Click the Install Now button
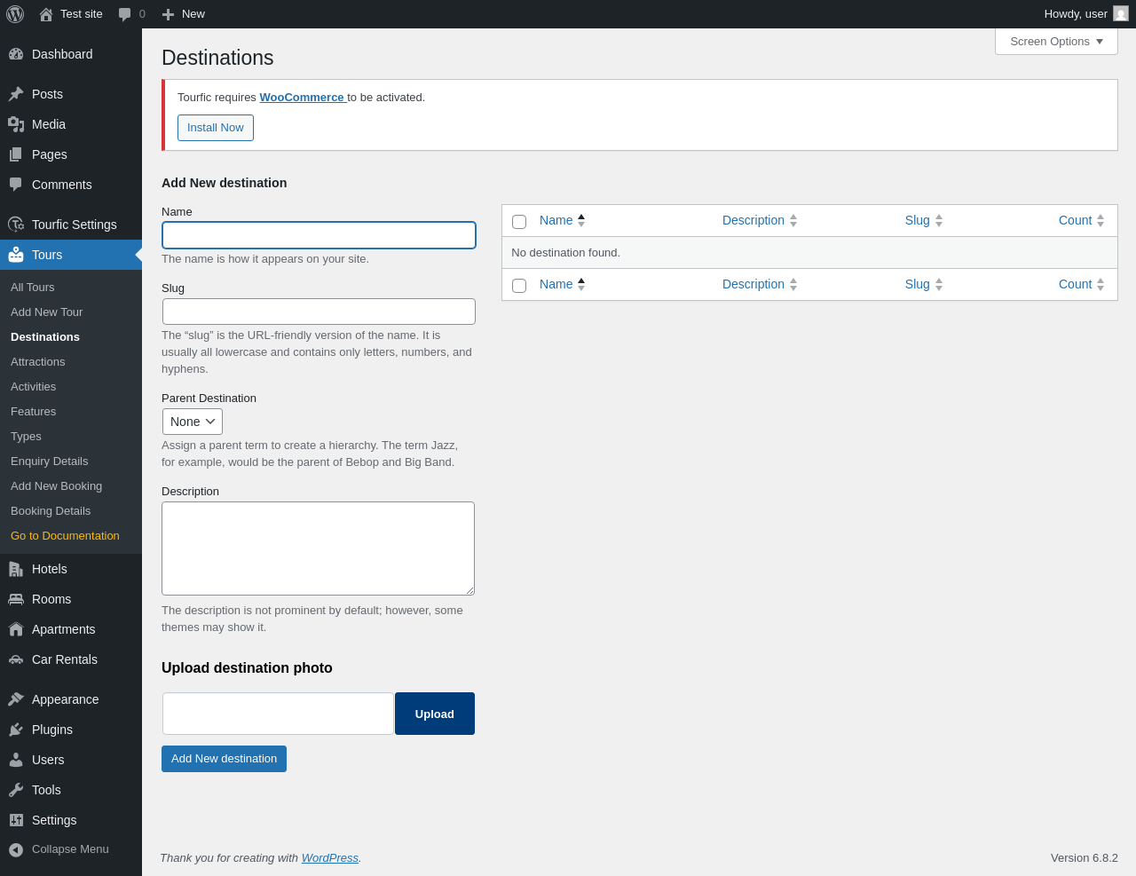 pos(216,128)
